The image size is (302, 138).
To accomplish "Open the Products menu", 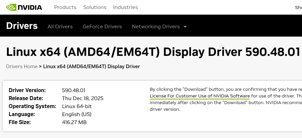I will click(65, 7).
